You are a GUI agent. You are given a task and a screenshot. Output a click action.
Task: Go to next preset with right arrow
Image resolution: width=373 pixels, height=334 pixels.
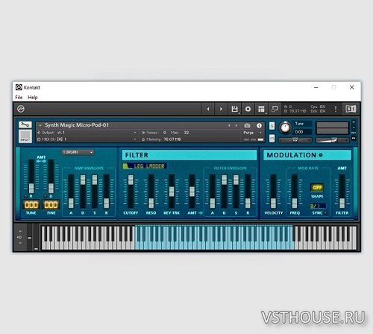tap(221, 109)
